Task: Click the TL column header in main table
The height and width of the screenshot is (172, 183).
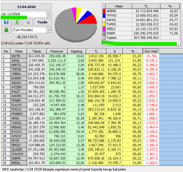Action: (x=96, y=51)
